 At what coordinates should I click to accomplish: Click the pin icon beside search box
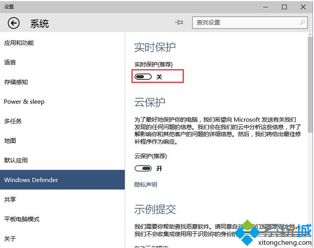(180, 23)
